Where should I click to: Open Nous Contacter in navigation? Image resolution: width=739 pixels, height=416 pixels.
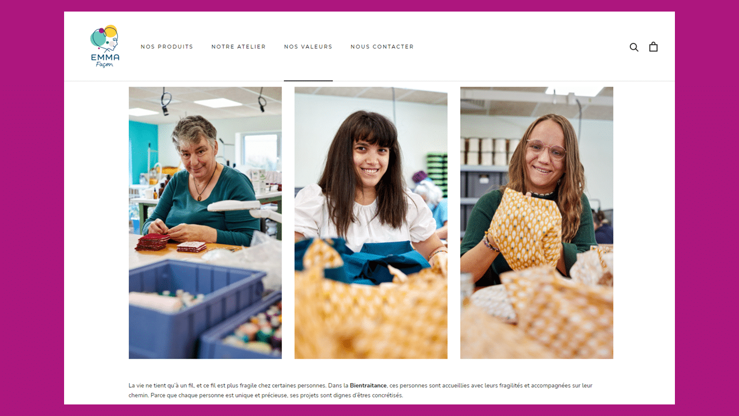pyautogui.click(x=382, y=47)
